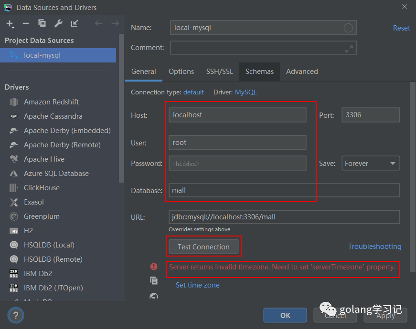
Task: Click the Database field
Action: [x=284, y=190]
